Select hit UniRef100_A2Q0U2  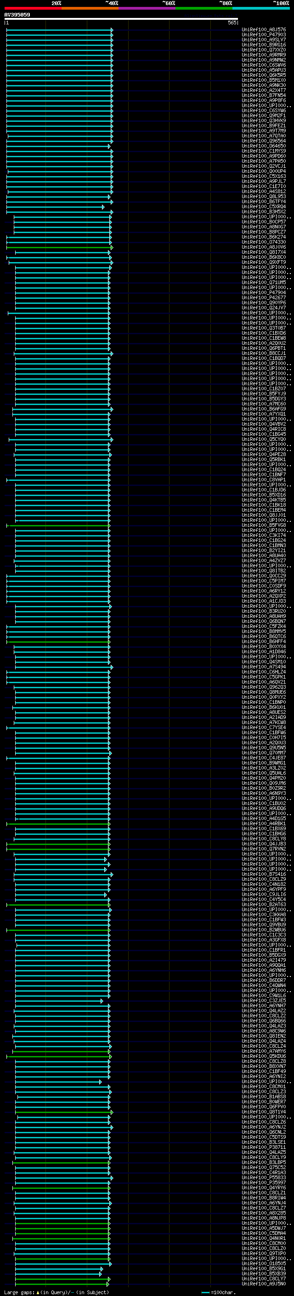(x=264, y=343)
